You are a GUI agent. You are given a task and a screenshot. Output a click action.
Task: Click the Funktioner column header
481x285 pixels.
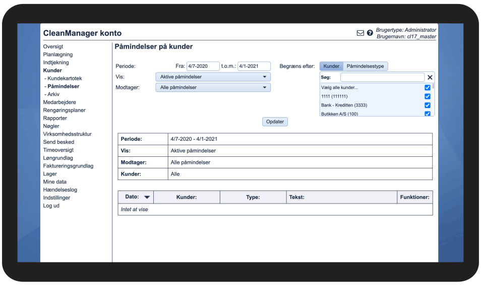point(415,197)
